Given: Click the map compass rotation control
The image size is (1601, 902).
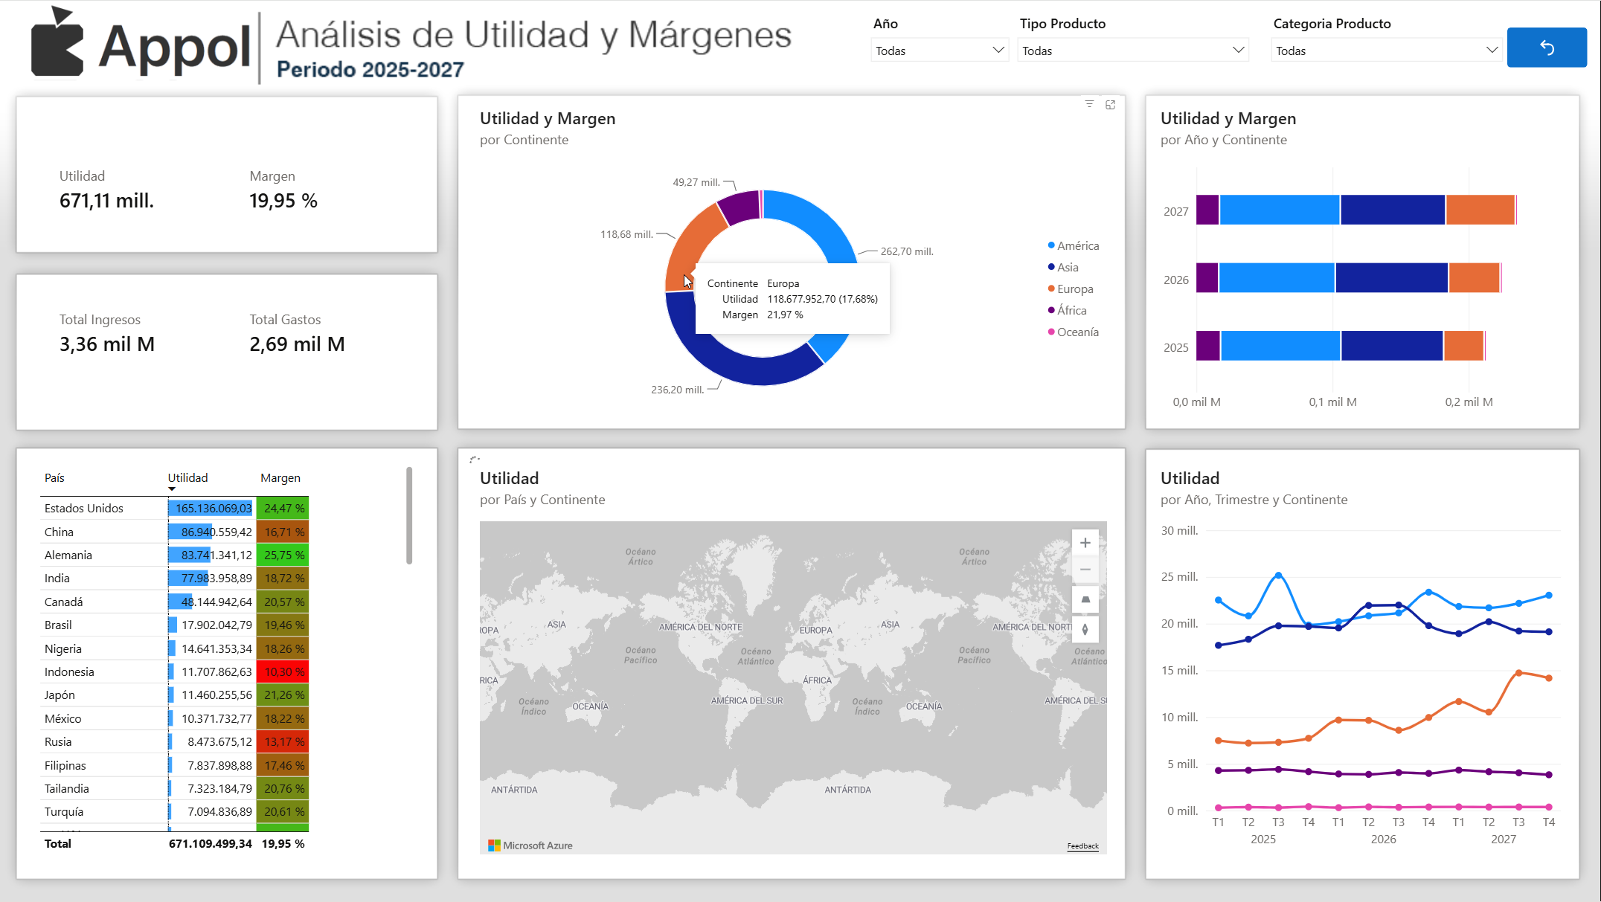Looking at the screenshot, I should coord(1085,629).
